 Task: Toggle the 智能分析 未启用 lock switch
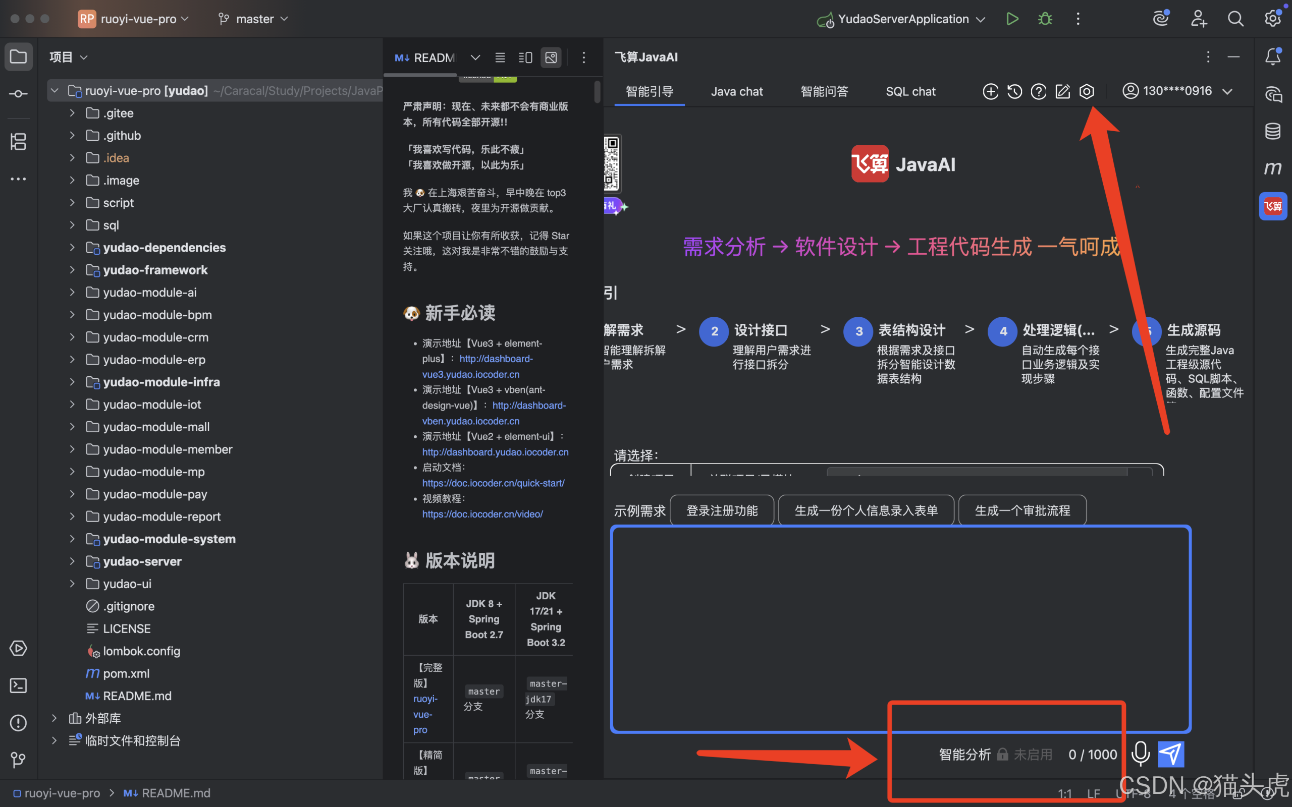click(x=1003, y=754)
